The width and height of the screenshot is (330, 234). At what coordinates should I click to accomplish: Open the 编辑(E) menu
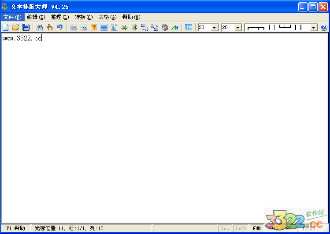36,17
